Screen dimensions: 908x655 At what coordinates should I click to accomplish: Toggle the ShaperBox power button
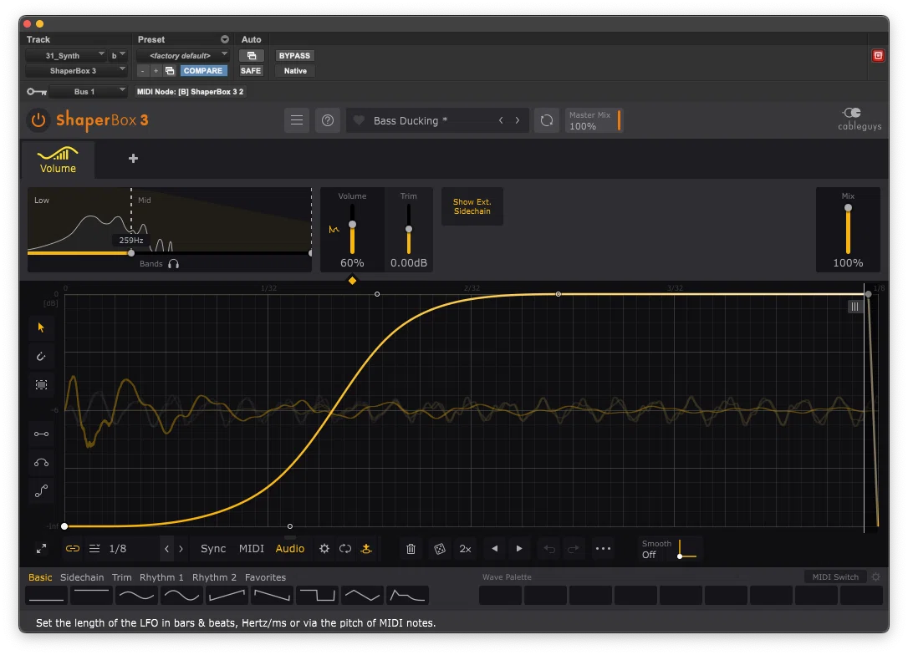(38, 120)
